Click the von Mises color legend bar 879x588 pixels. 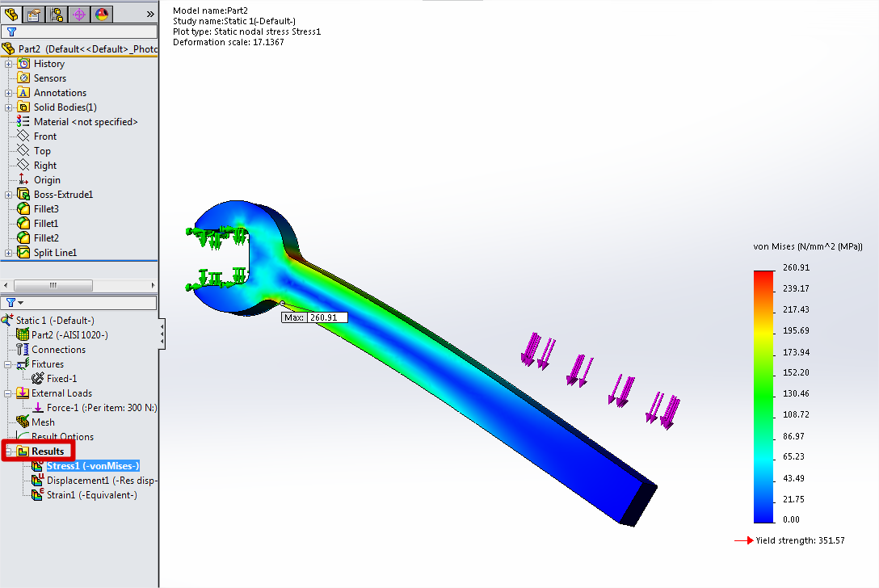tap(763, 396)
